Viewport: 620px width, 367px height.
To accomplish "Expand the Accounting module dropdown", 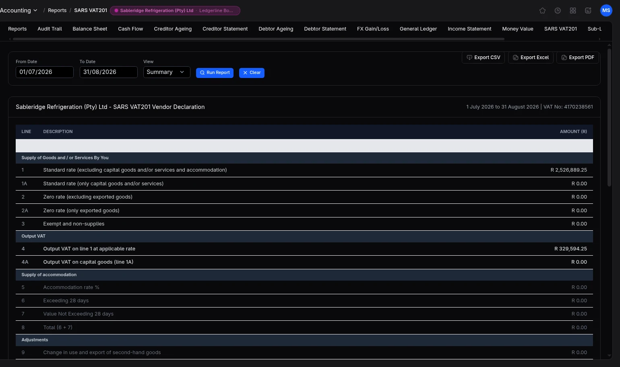I will click(19, 10).
